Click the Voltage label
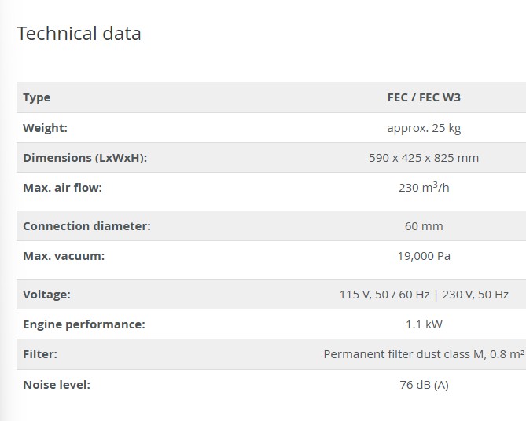526x421 pixels. click(46, 294)
